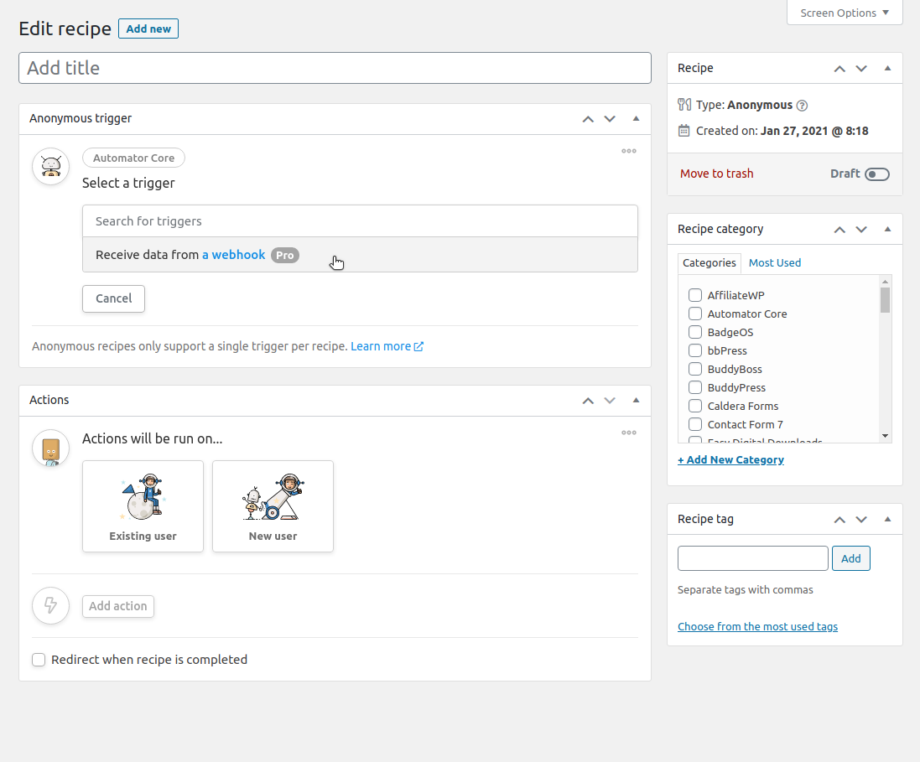920x762 pixels.
Task: Open the trigger three-dots options menu
Action: pos(628,151)
